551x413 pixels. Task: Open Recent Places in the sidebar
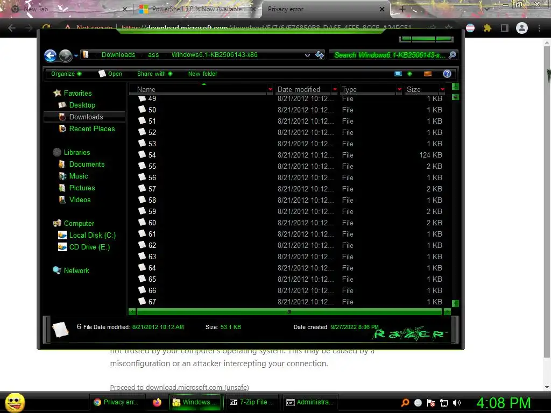pos(91,129)
